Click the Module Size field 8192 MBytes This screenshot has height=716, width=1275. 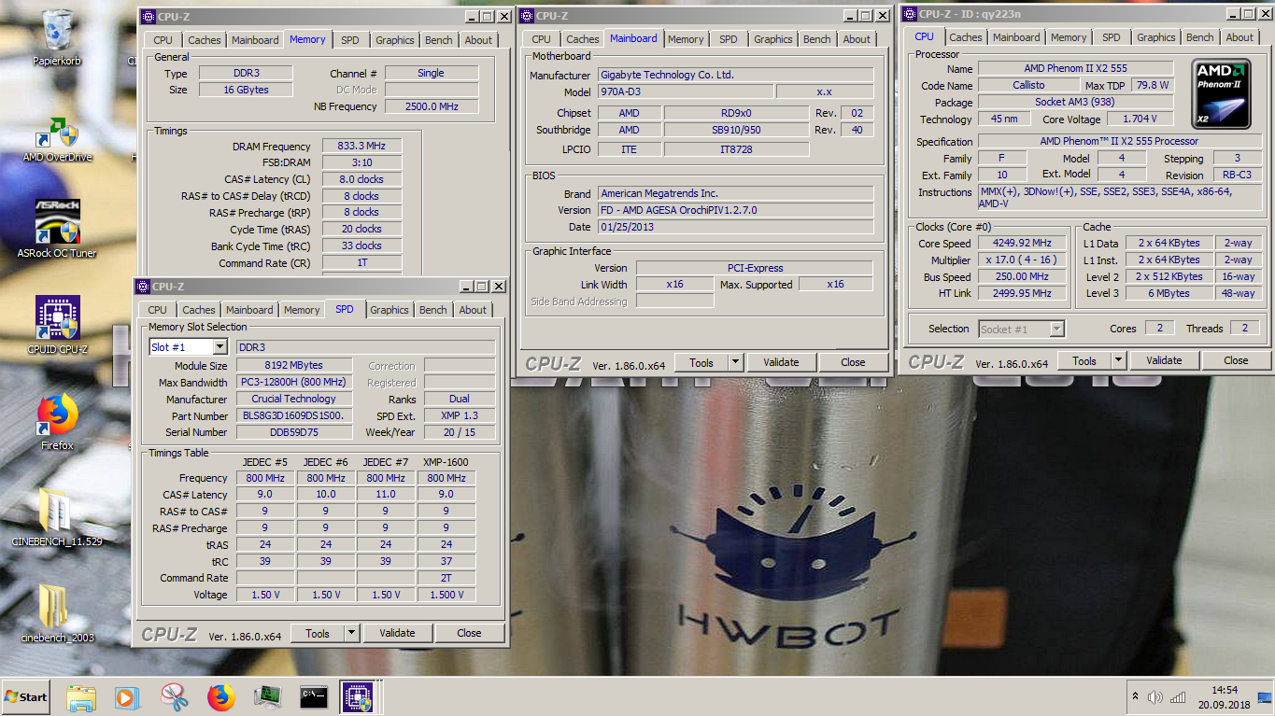(293, 366)
